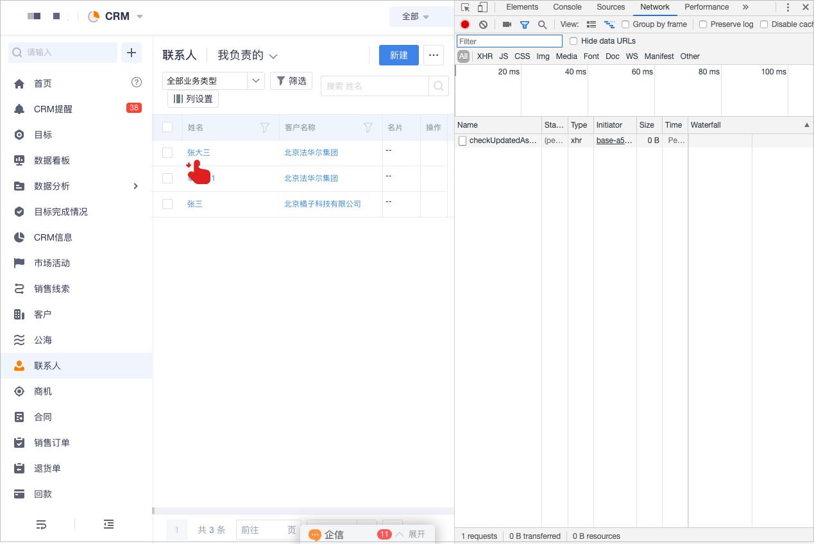Toggle the device toolbar icon
Screen dimensions: 814x544
point(482,7)
